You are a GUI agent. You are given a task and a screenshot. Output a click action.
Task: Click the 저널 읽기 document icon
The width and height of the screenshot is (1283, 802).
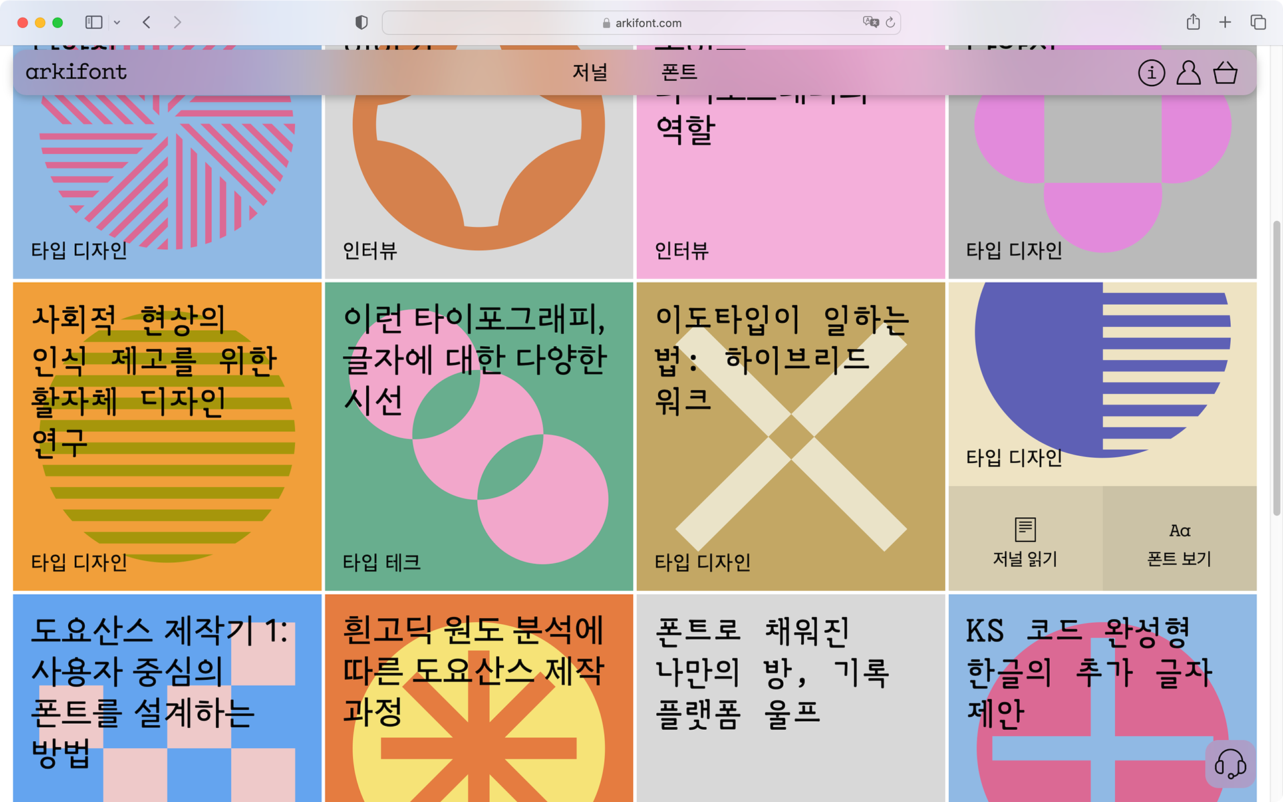[x=1025, y=530]
